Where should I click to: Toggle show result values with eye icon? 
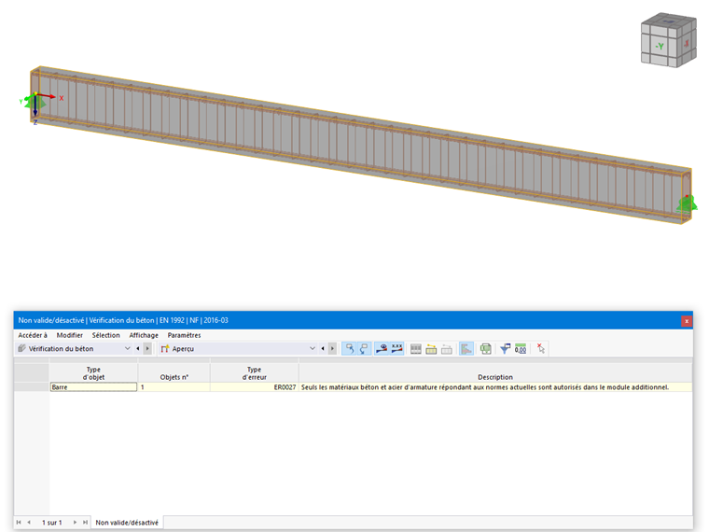pos(382,348)
